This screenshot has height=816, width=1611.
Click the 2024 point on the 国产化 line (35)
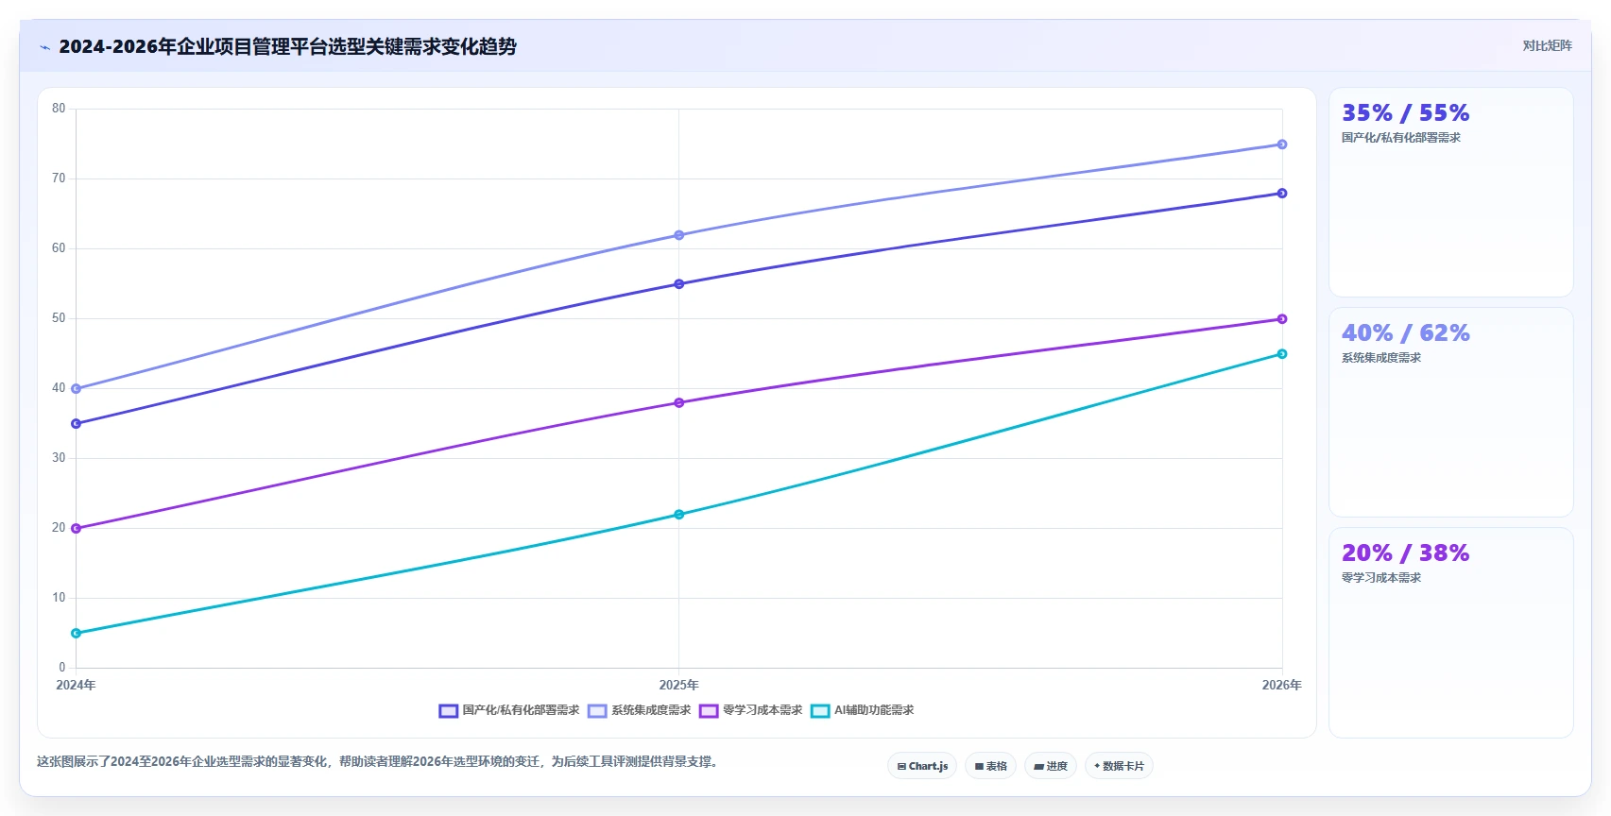click(76, 424)
